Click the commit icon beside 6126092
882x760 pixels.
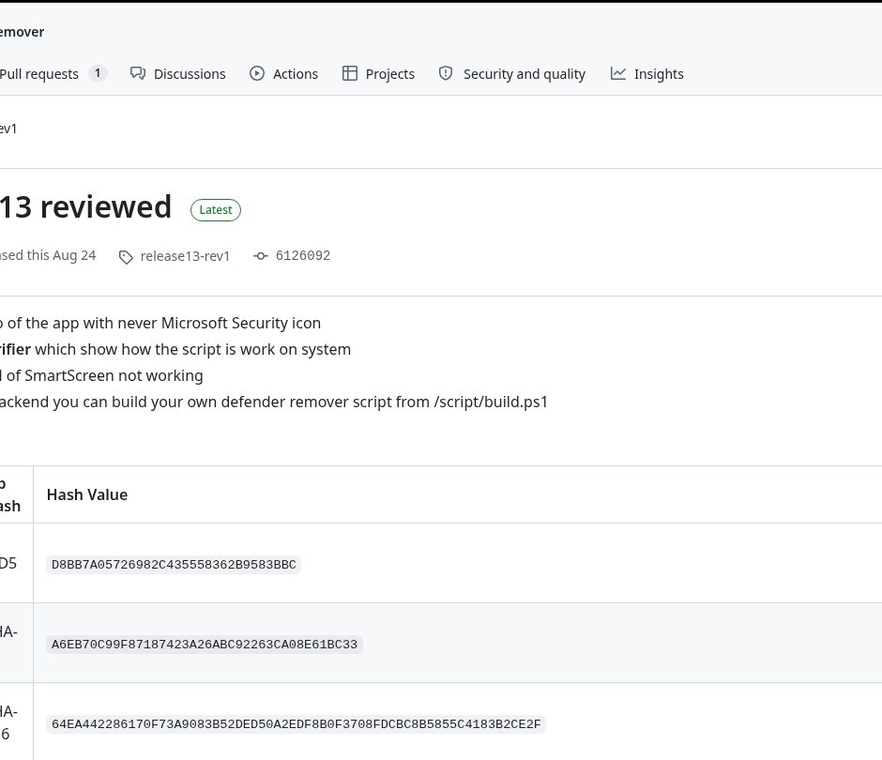pyautogui.click(x=261, y=256)
